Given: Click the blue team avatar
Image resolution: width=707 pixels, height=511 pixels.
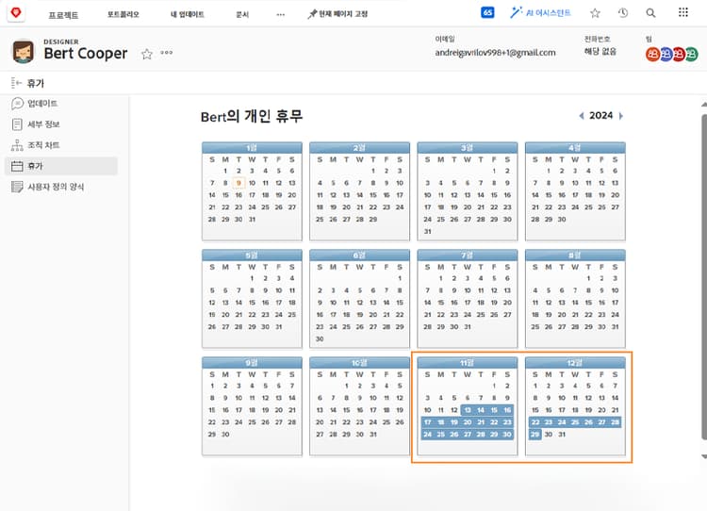Looking at the screenshot, I should (666, 54).
